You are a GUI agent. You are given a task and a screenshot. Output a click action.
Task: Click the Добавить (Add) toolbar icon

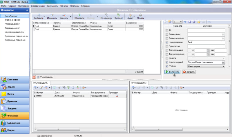[x=39, y=15]
